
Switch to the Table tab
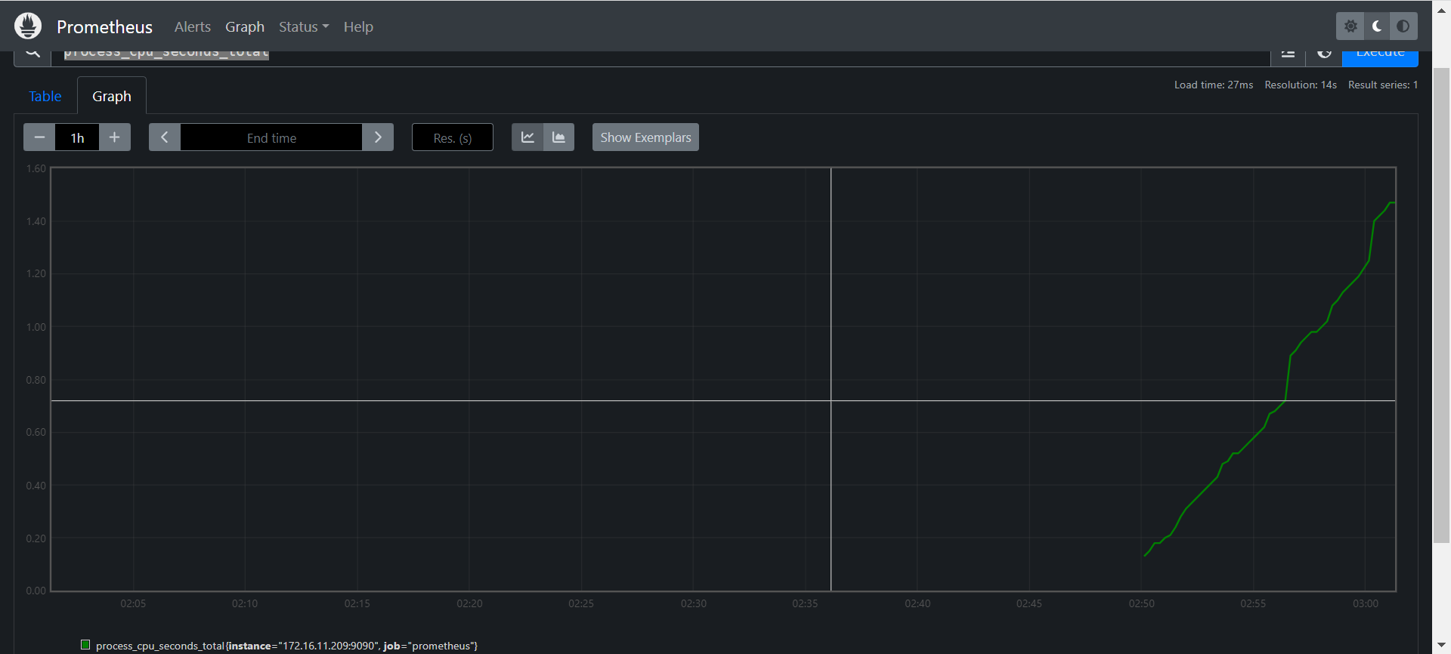coord(45,96)
